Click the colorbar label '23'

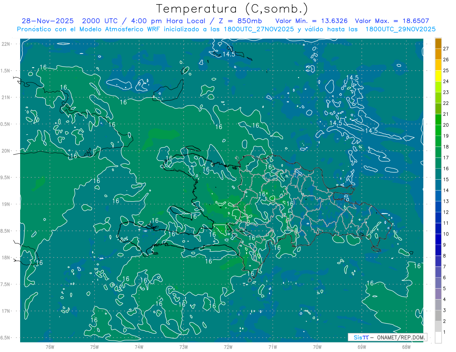click(446, 92)
